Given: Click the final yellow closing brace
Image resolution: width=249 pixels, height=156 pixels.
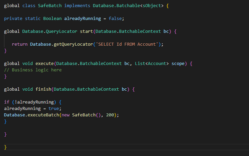Looking at the screenshot, I should pyautogui.click(x=5, y=147).
